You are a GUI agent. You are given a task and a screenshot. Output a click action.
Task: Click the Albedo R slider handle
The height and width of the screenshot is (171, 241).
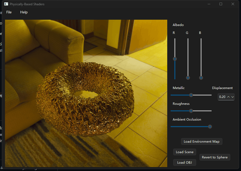[175, 59]
